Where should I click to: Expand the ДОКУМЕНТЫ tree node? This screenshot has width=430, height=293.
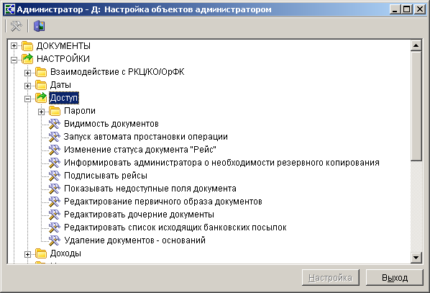(14, 46)
